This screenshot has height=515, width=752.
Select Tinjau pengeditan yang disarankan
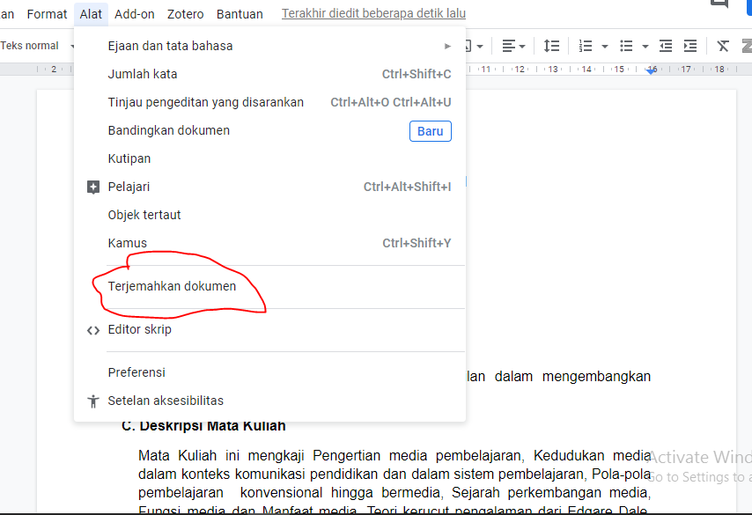tap(269, 103)
